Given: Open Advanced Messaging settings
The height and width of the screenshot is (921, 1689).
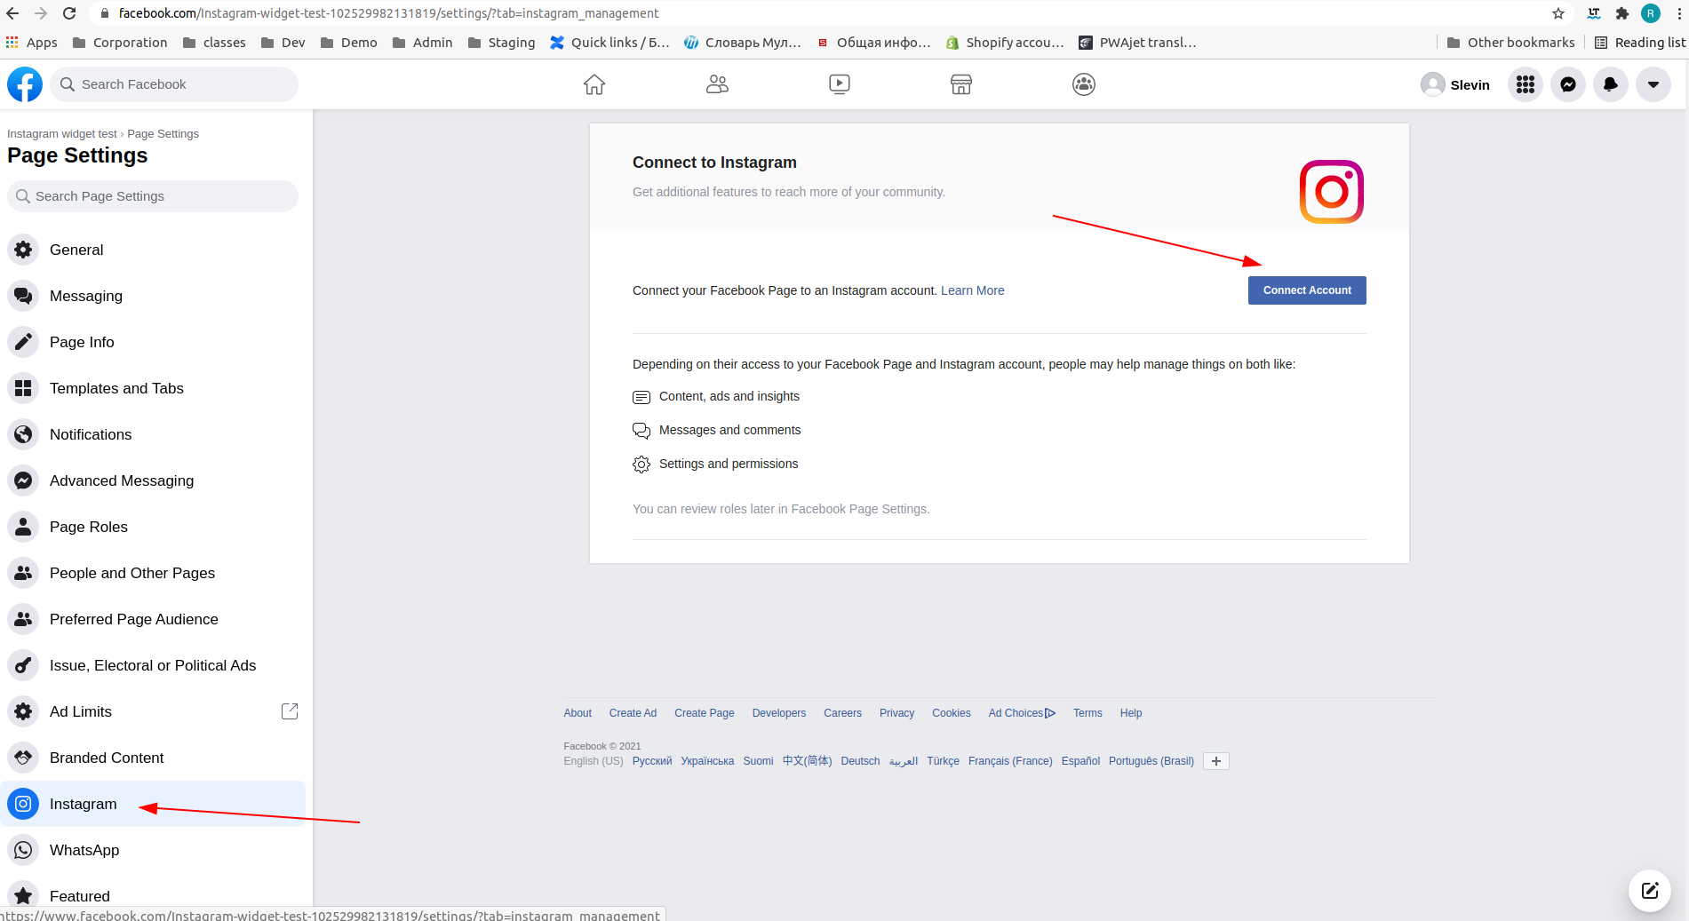Looking at the screenshot, I should point(153,480).
